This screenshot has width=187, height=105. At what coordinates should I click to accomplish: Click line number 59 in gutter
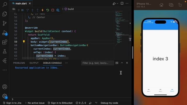click(x=15, y=42)
